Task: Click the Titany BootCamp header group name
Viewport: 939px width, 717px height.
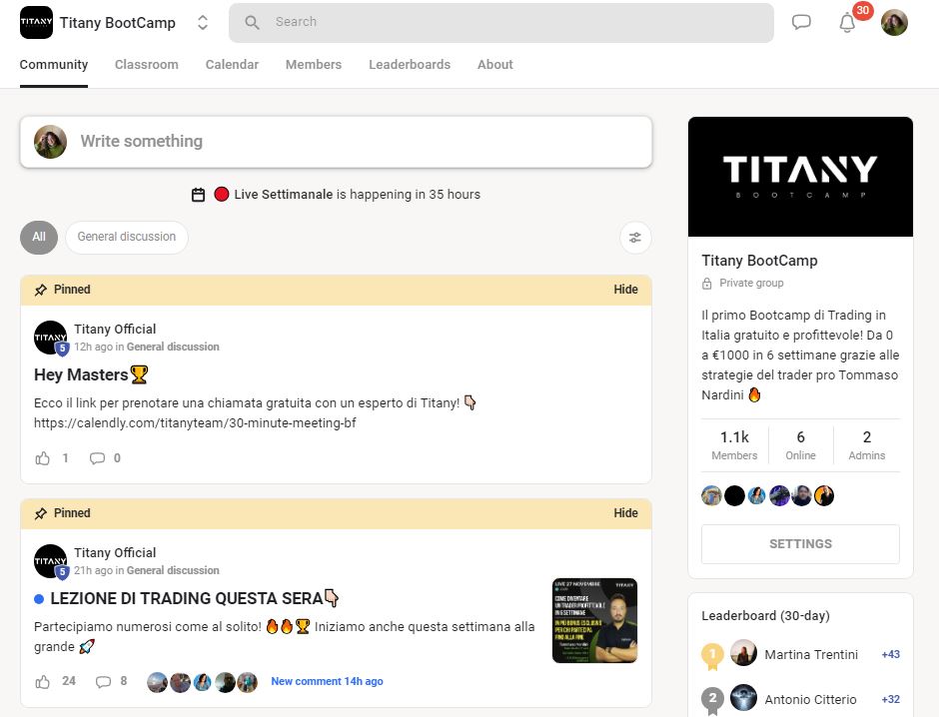Action: coord(118,23)
